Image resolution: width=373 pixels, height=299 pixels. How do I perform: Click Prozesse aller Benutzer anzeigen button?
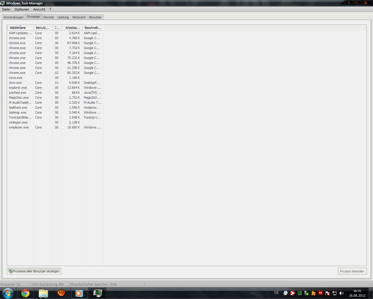pyautogui.click(x=34, y=271)
